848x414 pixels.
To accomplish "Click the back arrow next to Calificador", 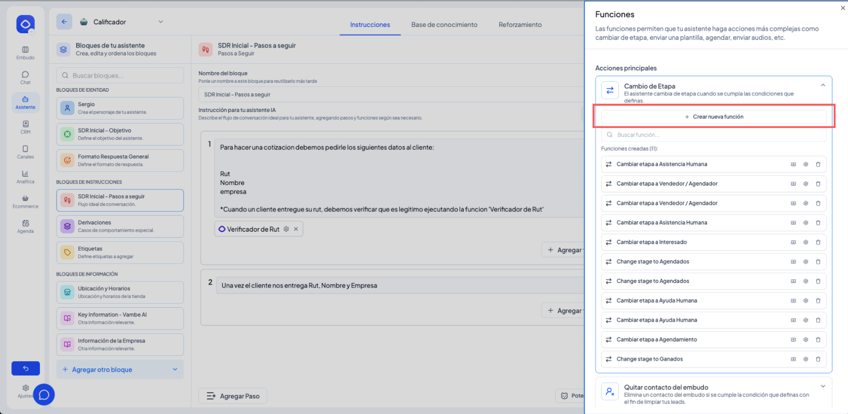I will 64,22.
